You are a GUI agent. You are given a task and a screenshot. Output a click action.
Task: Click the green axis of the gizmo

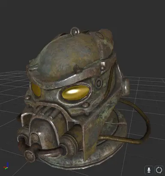click(x=6, y=168)
